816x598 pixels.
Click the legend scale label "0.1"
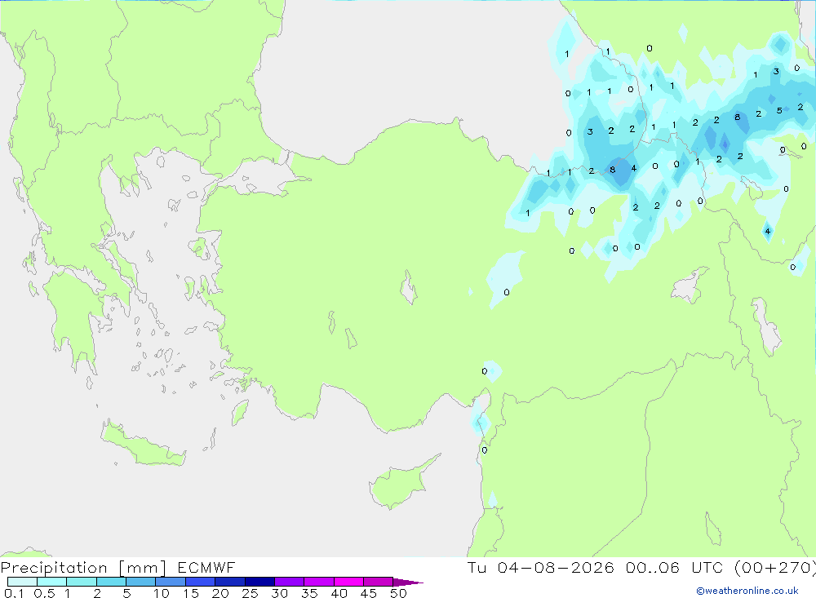point(14,593)
